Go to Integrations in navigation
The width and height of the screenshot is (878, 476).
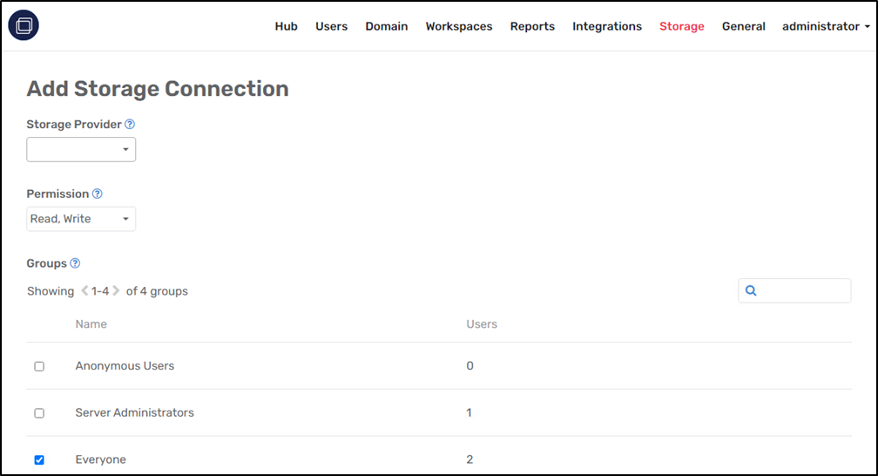[607, 26]
